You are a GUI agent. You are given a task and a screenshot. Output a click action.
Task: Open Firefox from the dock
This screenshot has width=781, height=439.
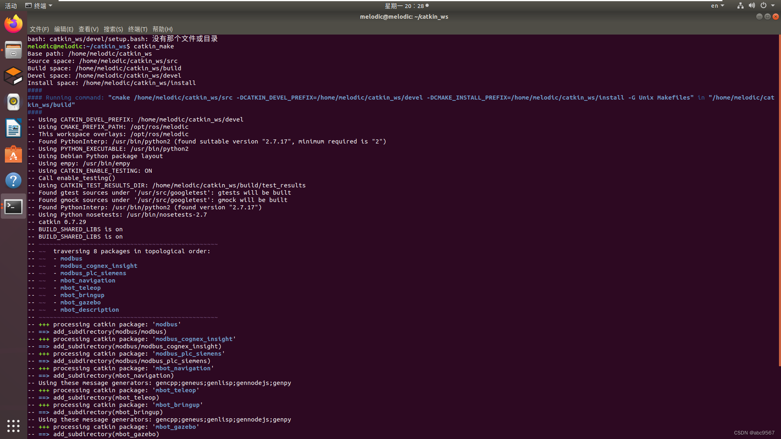pyautogui.click(x=13, y=24)
